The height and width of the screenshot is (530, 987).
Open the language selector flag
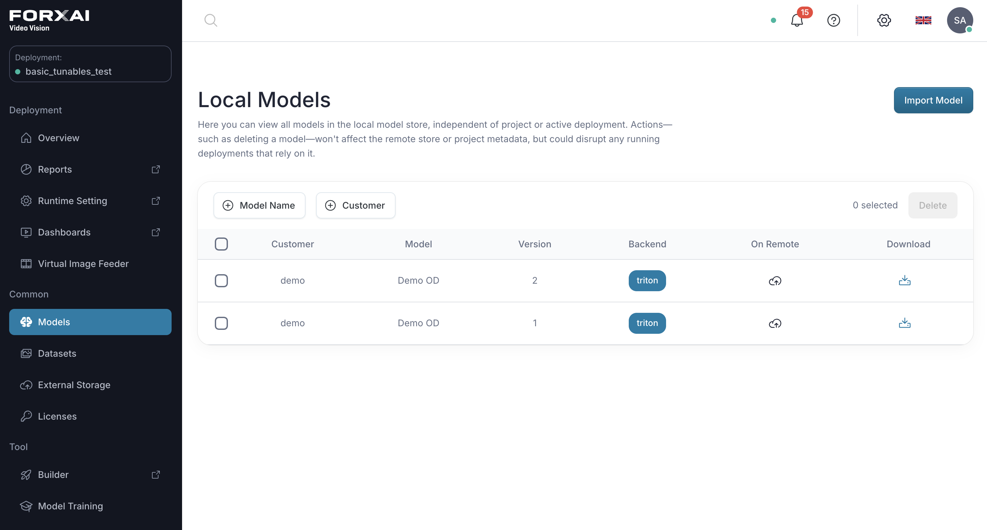pyautogui.click(x=923, y=20)
